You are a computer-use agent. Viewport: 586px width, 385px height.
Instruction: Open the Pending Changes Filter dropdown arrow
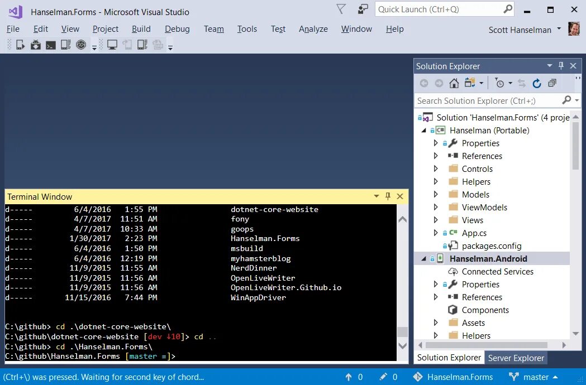click(x=510, y=83)
